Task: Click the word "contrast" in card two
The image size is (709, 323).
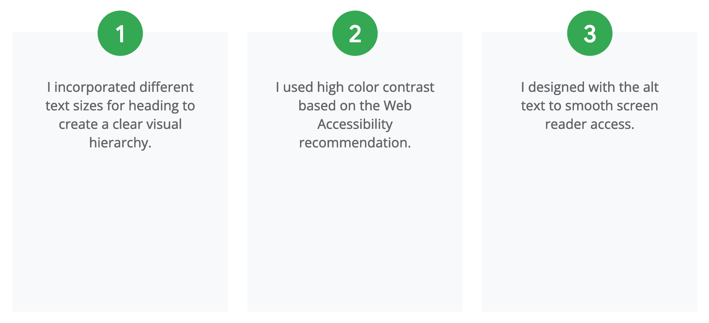Action: point(409,87)
